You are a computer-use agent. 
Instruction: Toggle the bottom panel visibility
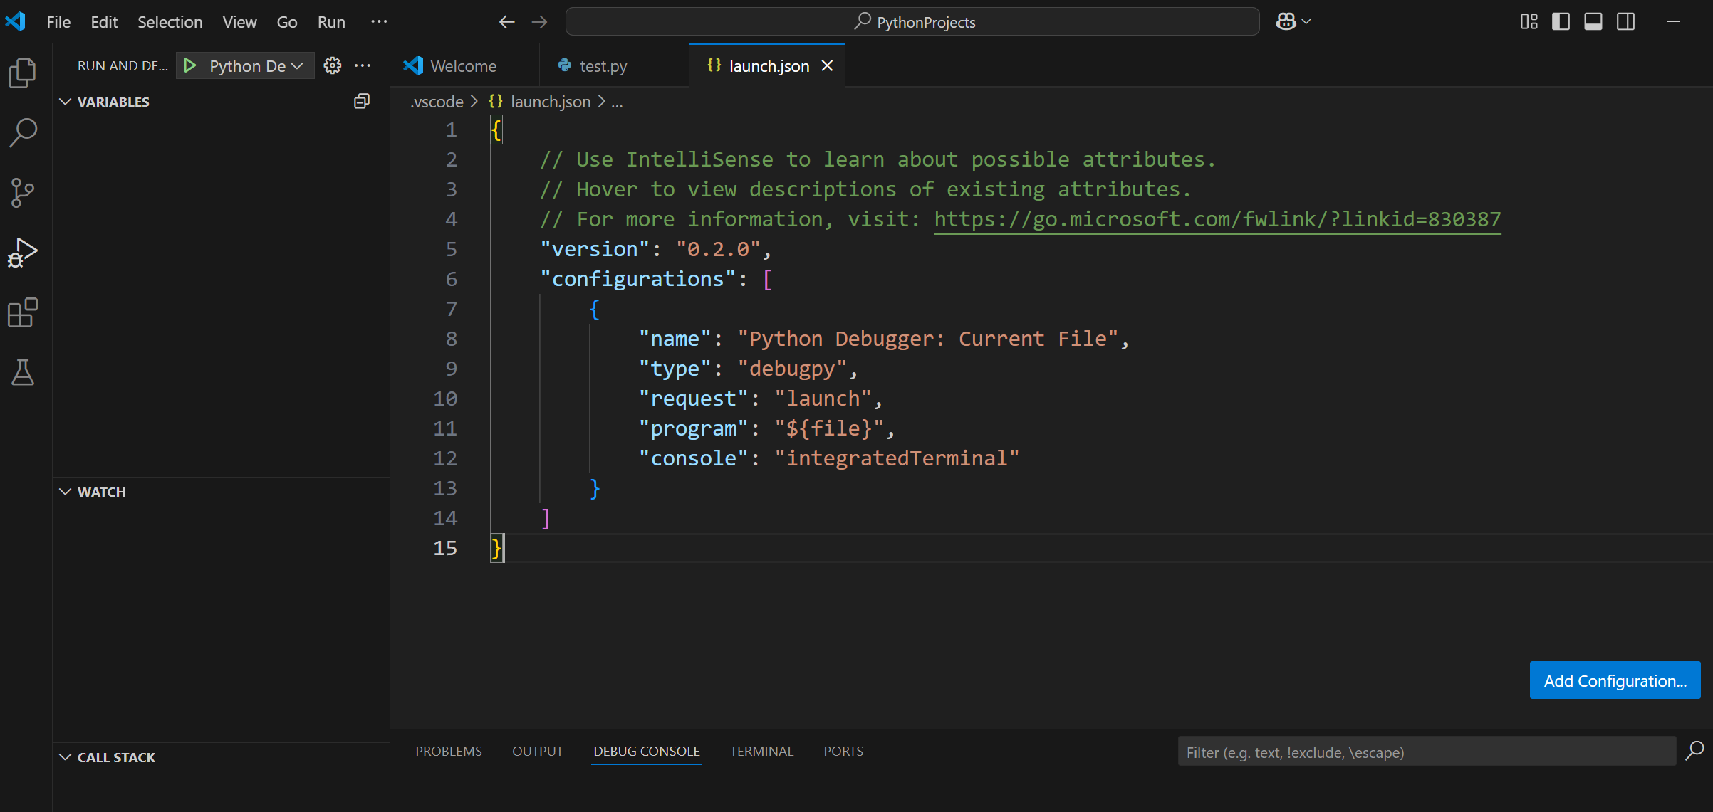pos(1593,21)
